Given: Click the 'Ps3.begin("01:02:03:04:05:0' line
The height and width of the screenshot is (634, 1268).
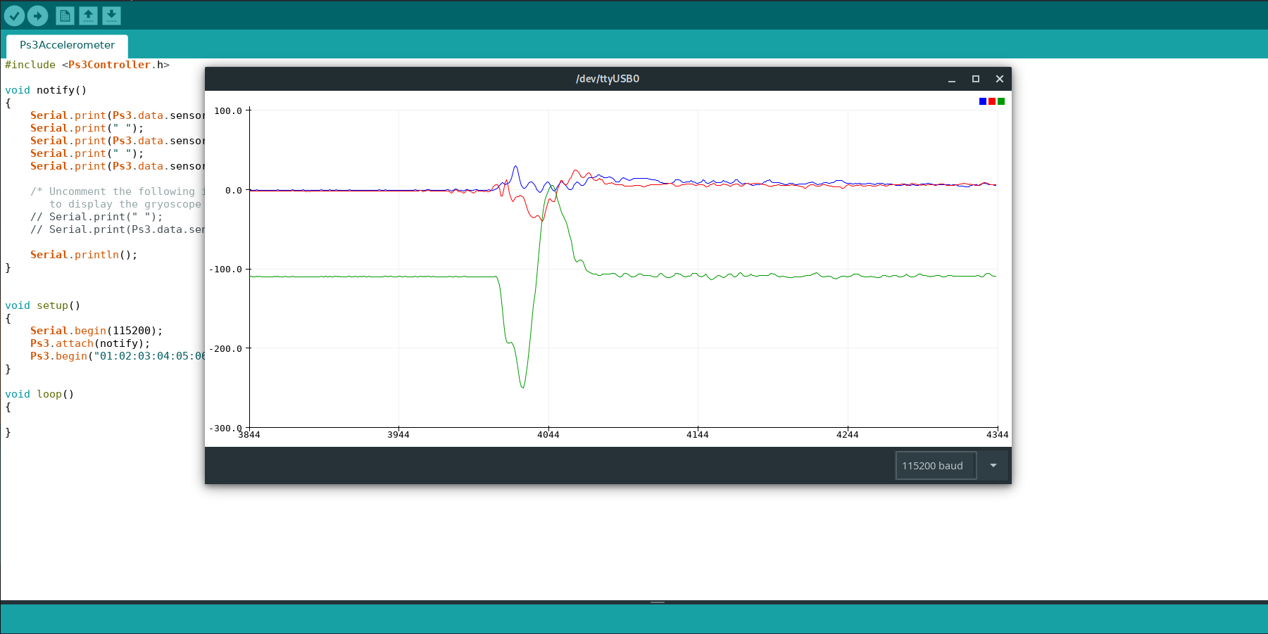Looking at the screenshot, I should coord(118,356).
